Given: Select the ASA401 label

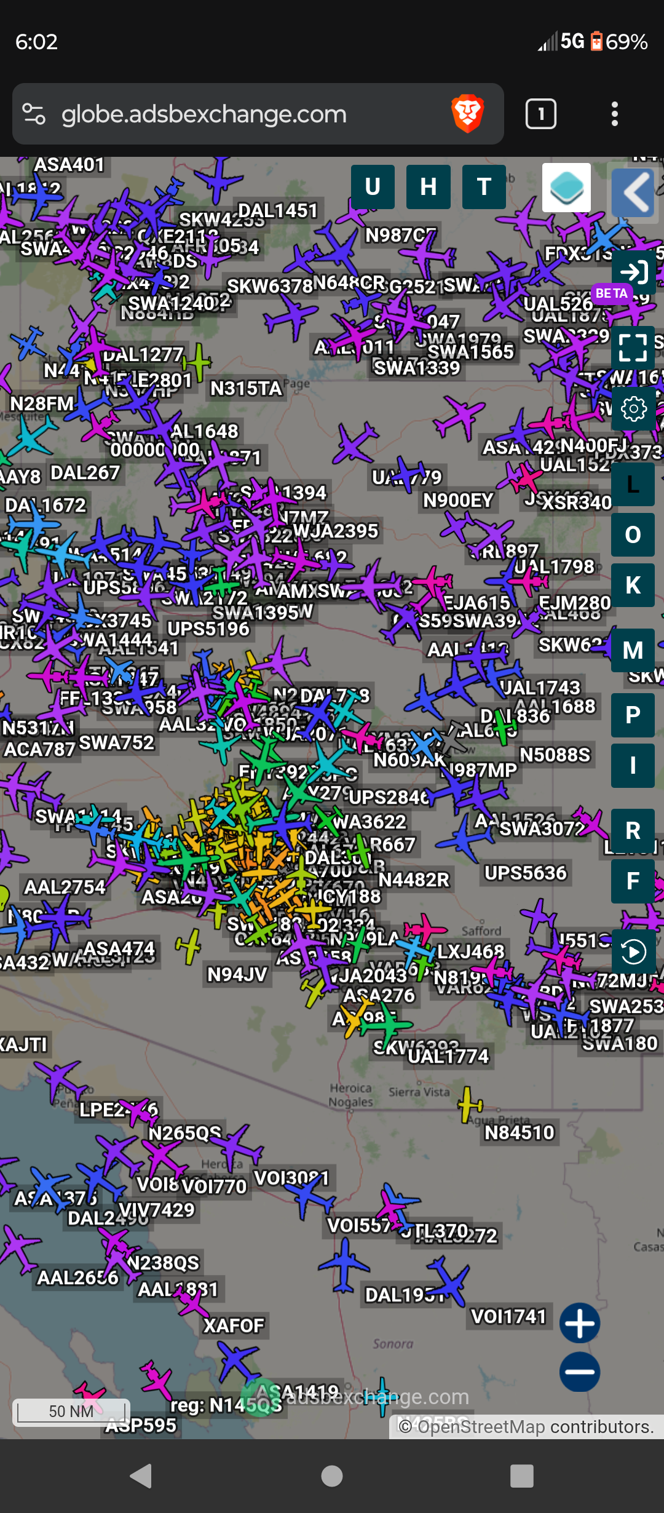Looking at the screenshot, I should click(69, 165).
